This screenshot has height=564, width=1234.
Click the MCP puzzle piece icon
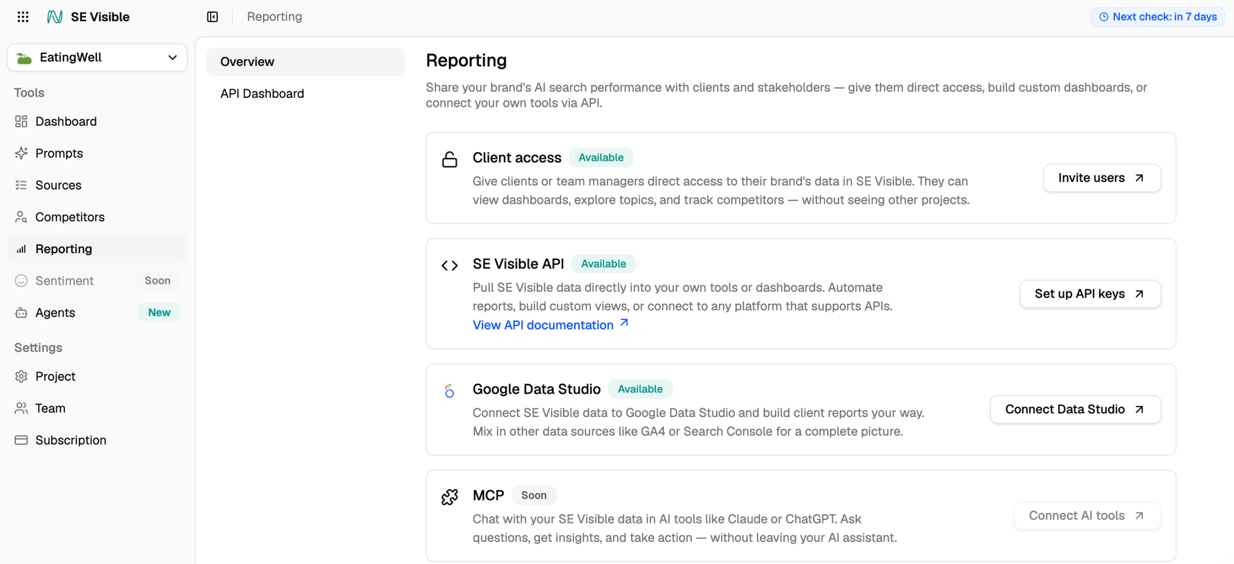(449, 497)
